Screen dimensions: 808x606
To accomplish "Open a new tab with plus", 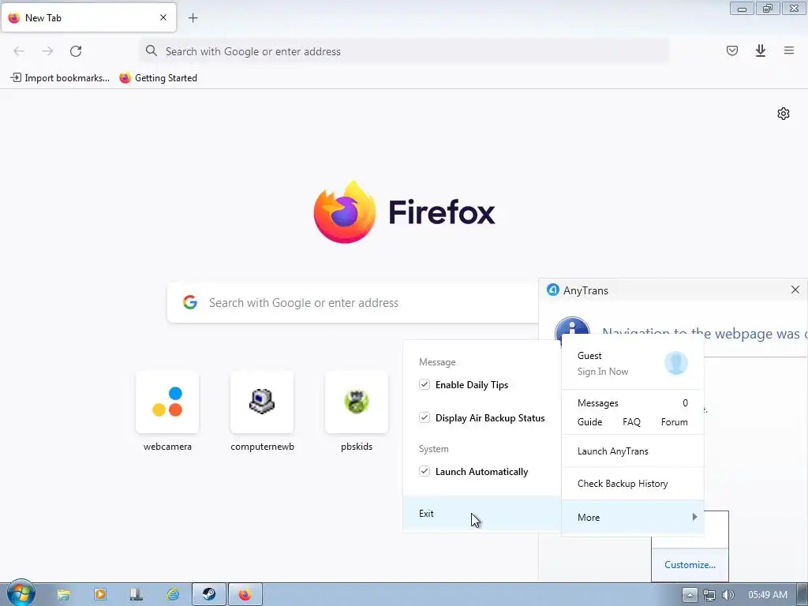I will point(193,18).
